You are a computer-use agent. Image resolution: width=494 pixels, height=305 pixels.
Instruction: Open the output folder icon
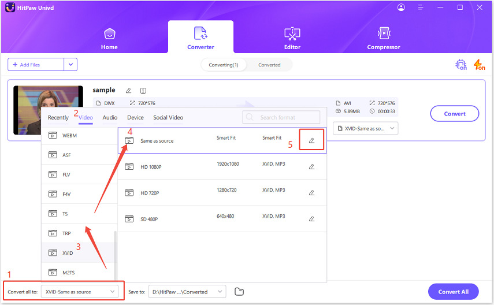(x=239, y=292)
